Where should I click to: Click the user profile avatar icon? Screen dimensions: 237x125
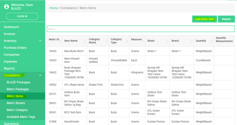[x=7, y=7]
